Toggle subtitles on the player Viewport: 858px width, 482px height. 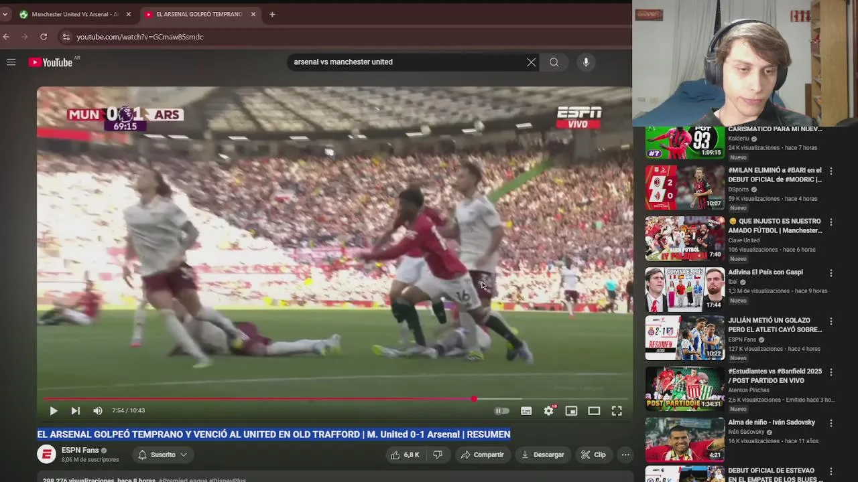[526, 411]
